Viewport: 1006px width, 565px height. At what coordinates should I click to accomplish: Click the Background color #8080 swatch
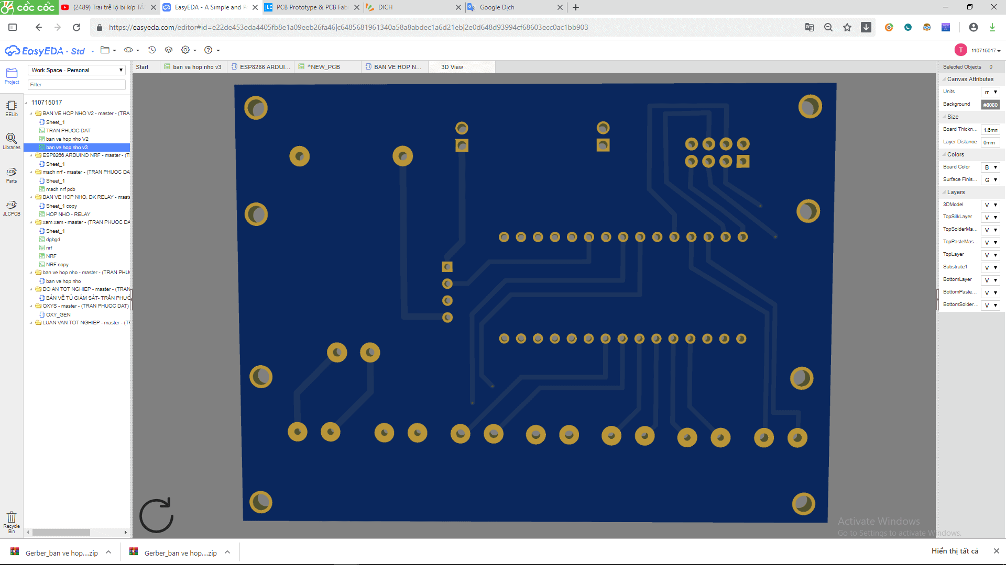[x=990, y=105]
